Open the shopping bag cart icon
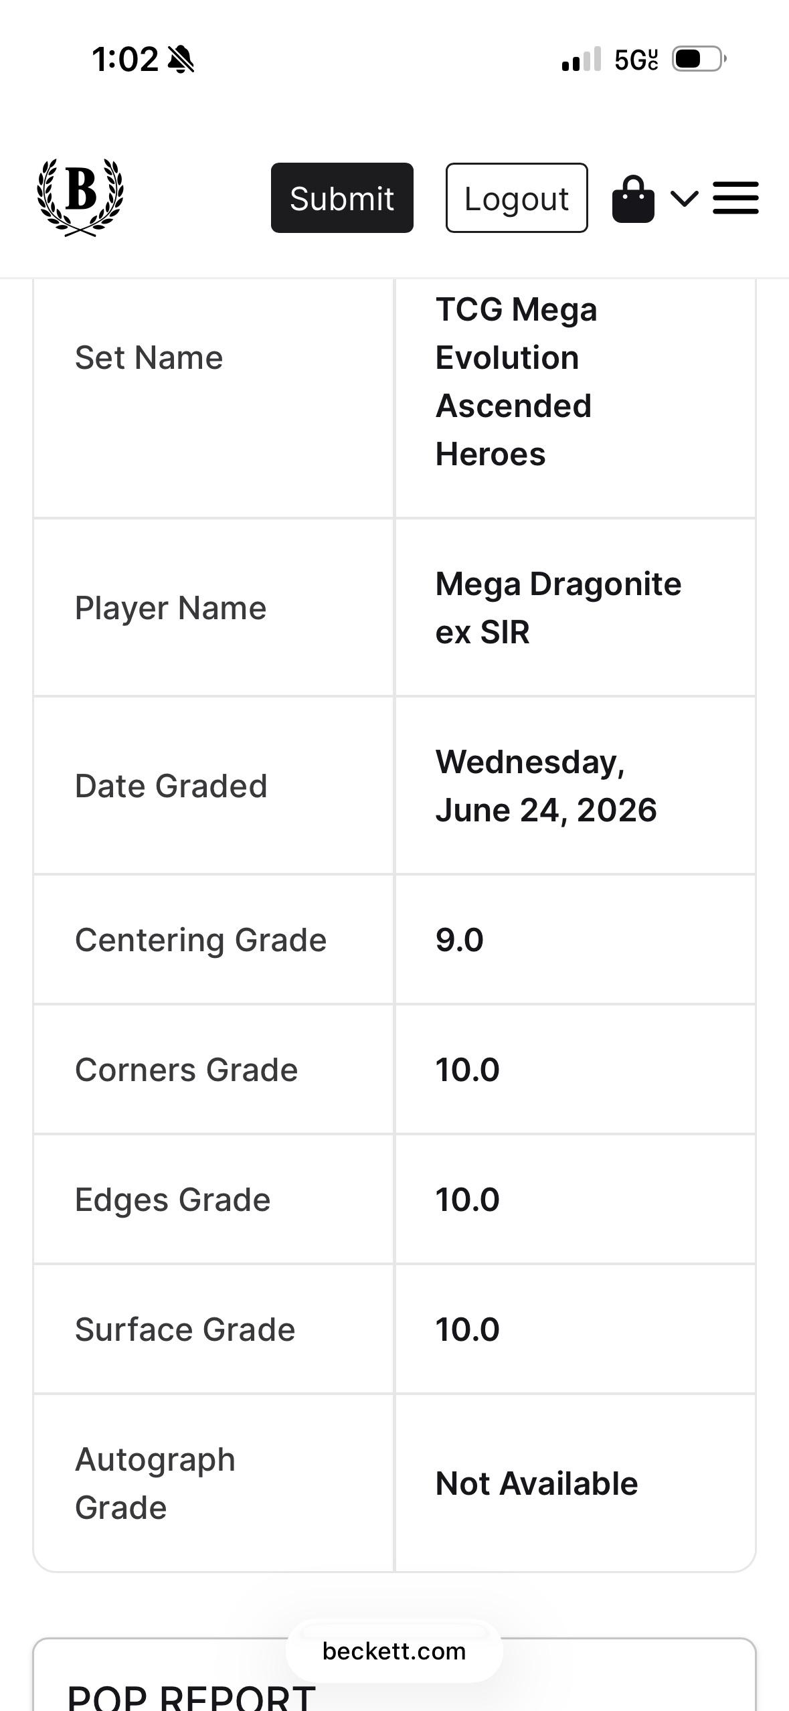 [633, 199]
